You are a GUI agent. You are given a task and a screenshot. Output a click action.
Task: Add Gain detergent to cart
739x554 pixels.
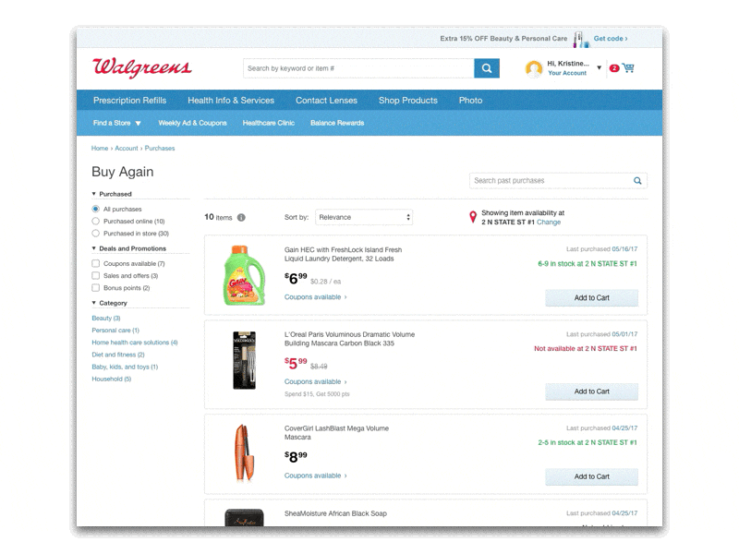pos(591,297)
